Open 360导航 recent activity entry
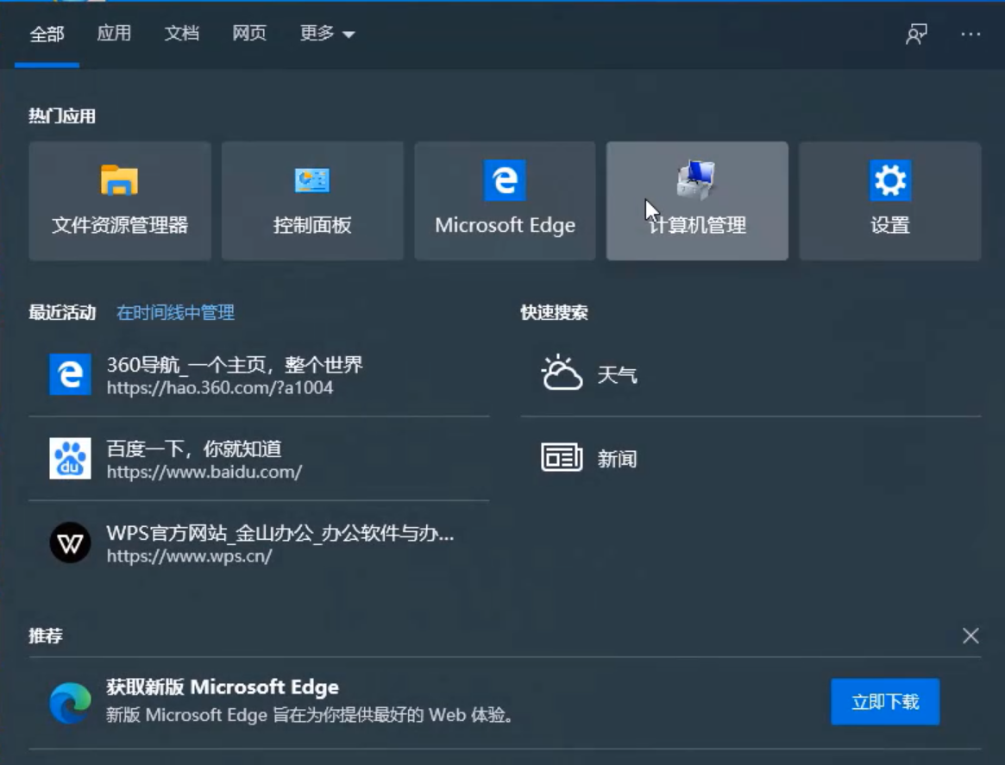The width and height of the screenshot is (1005, 765). 235,375
